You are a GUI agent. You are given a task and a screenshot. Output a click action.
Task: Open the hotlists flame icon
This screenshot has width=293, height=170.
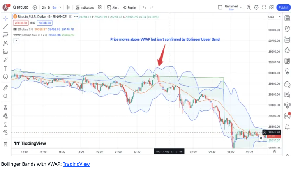(287, 50)
